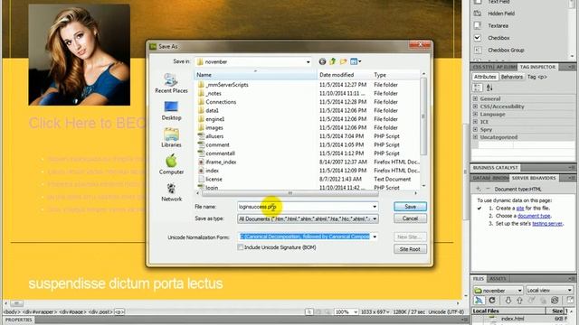The image size is (579, 325).
Task: Click the Cancel button
Action: point(410,218)
